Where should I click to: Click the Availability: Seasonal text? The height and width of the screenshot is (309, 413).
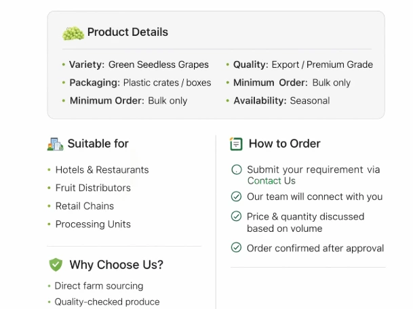(x=281, y=101)
